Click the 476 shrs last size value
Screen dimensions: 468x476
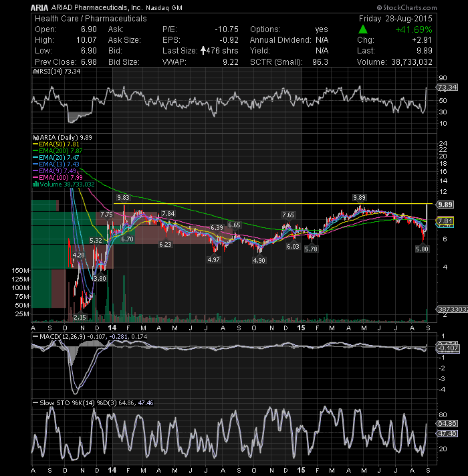tap(222, 51)
